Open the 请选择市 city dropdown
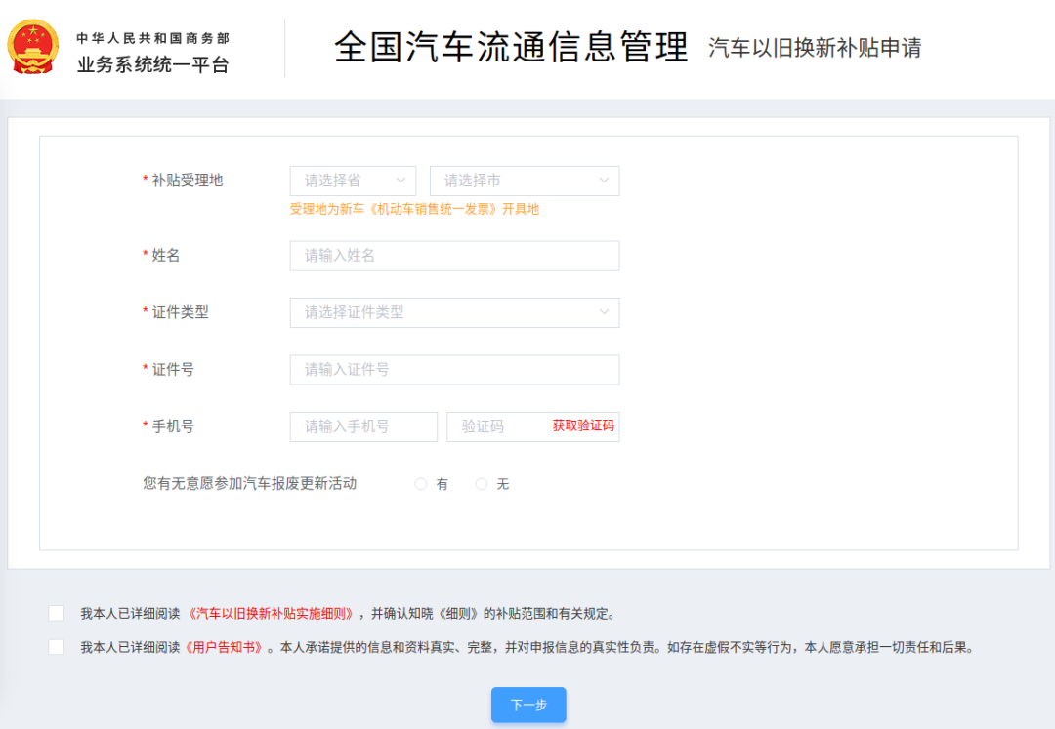The width and height of the screenshot is (1055, 729). pos(524,181)
